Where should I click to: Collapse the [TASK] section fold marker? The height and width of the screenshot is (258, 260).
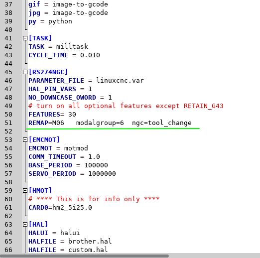pos(25,38)
